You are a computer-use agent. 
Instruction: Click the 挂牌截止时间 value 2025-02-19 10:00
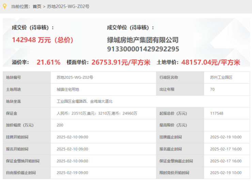coord(226,137)
